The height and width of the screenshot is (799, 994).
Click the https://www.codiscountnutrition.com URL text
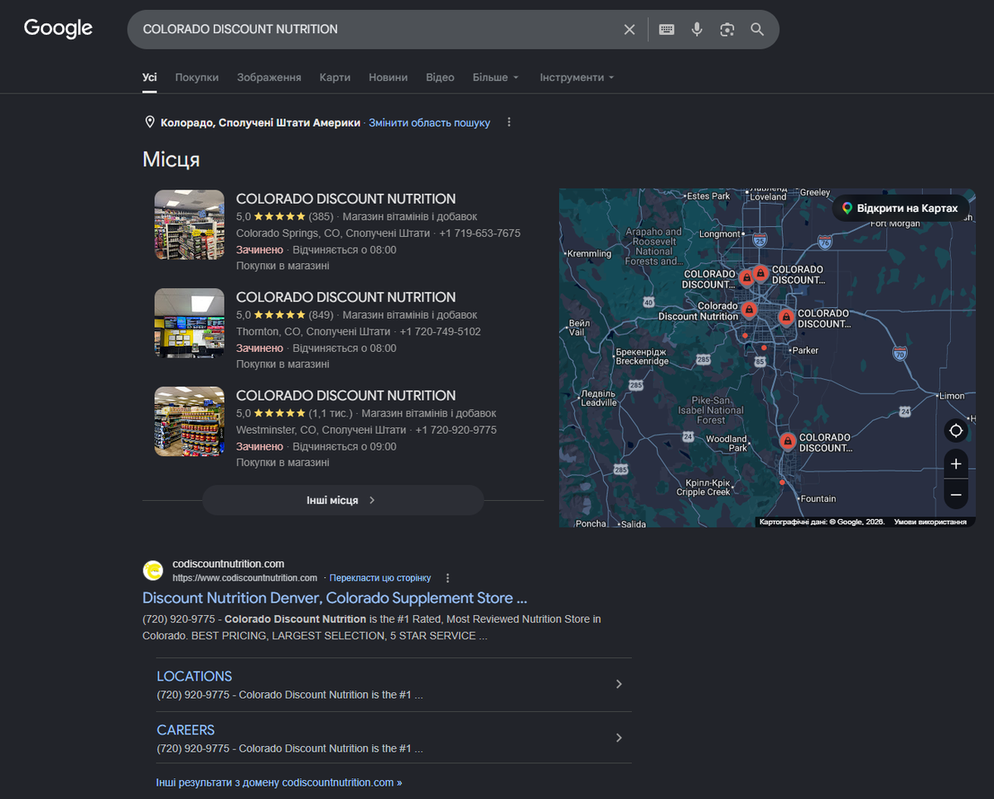tap(245, 578)
